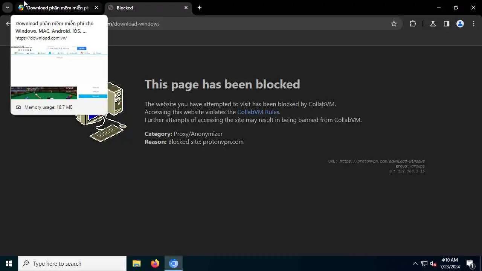Minimize the Chrome window
Screen dimensions: 482x271
439,8
